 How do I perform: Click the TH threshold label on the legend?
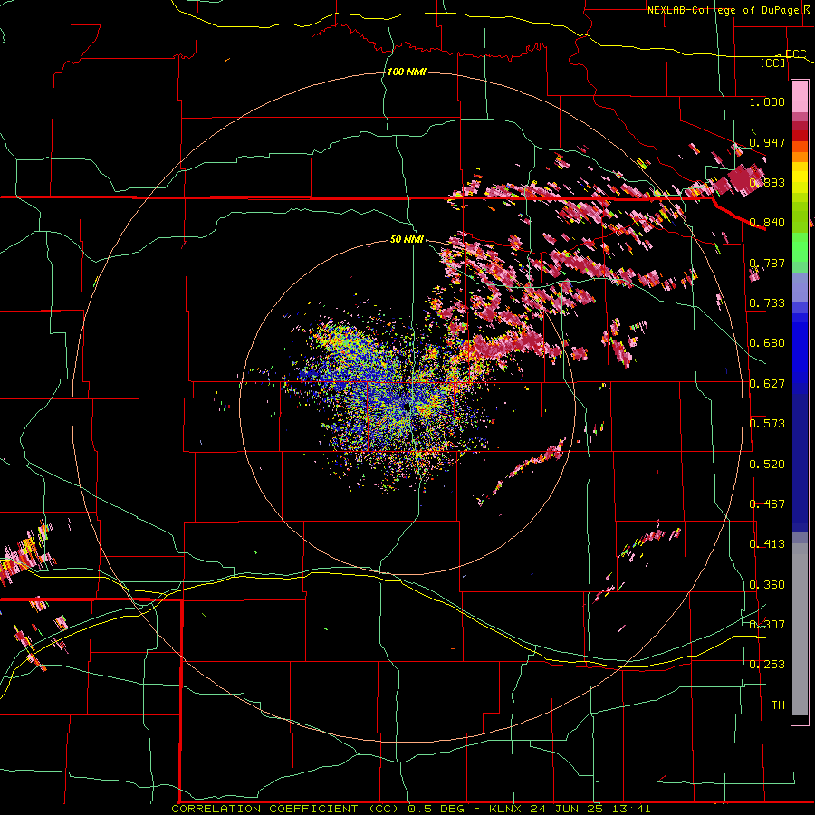tap(778, 705)
